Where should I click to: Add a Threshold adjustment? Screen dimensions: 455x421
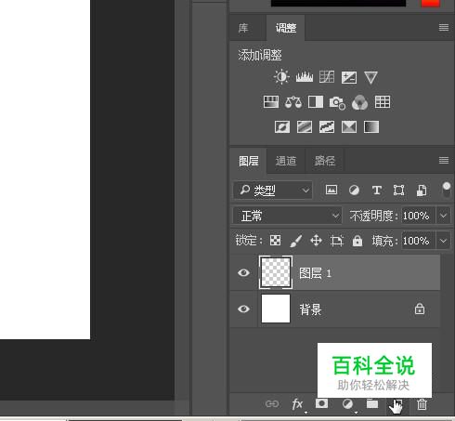(327, 127)
